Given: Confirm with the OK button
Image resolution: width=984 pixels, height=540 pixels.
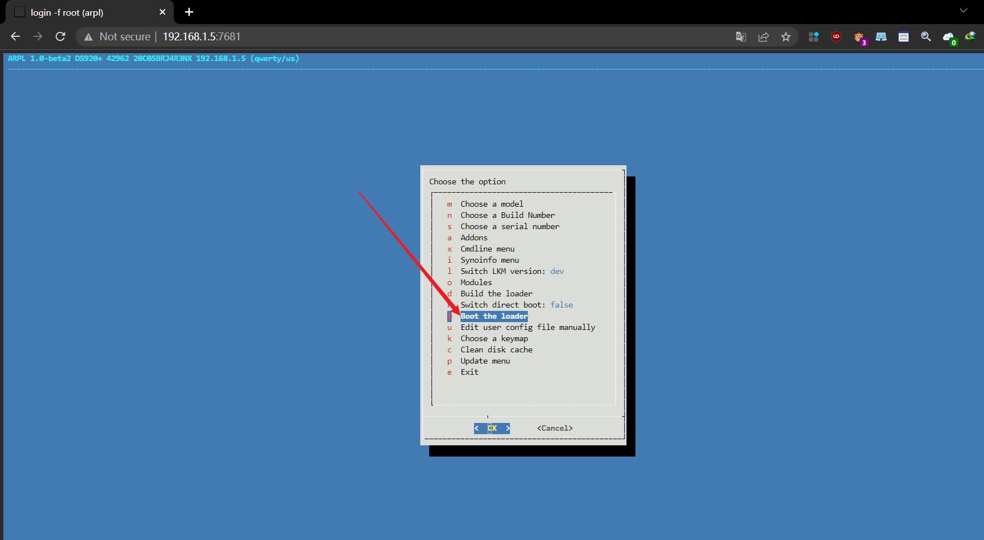Looking at the screenshot, I should point(492,428).
